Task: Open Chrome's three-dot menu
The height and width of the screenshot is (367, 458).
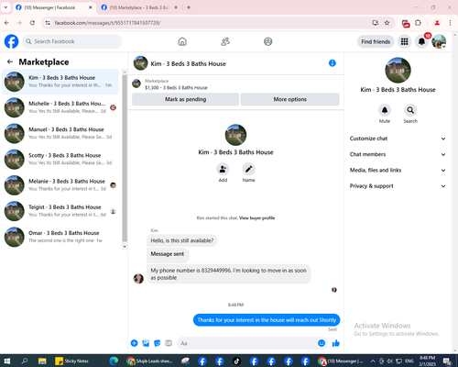Action: pyautogui.click(x=450, y=23)
